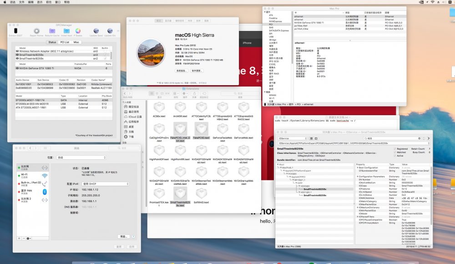Open 位置 location dropdown in Network preferences
This screenshot has width=455, height=264.
[x=81, y=157]
